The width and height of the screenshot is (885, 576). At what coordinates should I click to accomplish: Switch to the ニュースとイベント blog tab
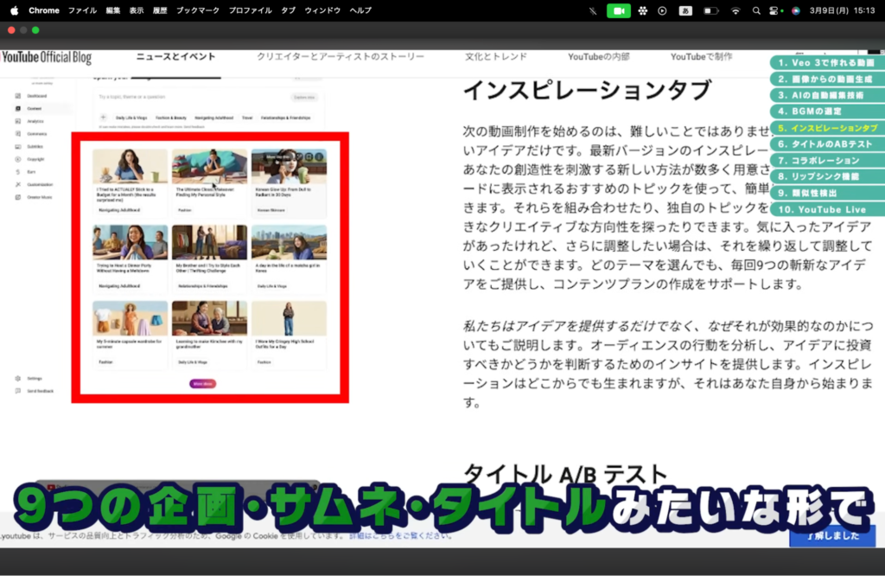coord(176,57)
